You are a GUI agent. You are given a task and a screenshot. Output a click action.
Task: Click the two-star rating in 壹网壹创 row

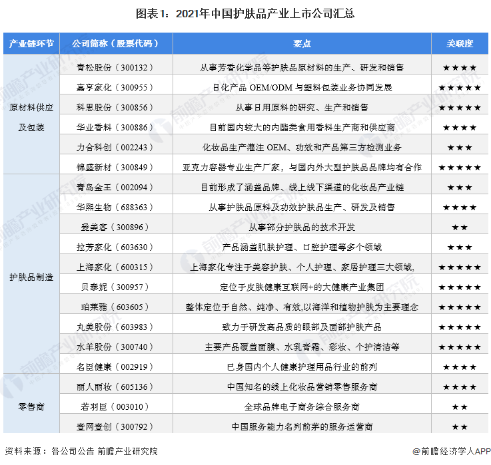pyautogui.click(x=460, y=427)
